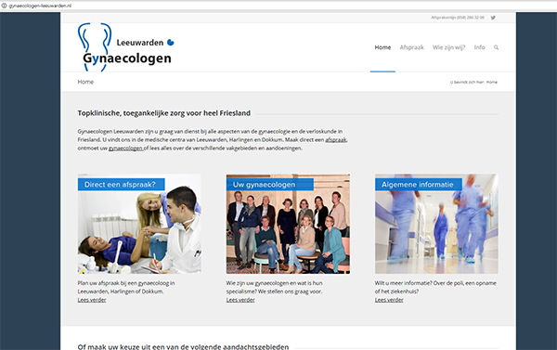Click the site info icon in address bar

coord(4,6)
